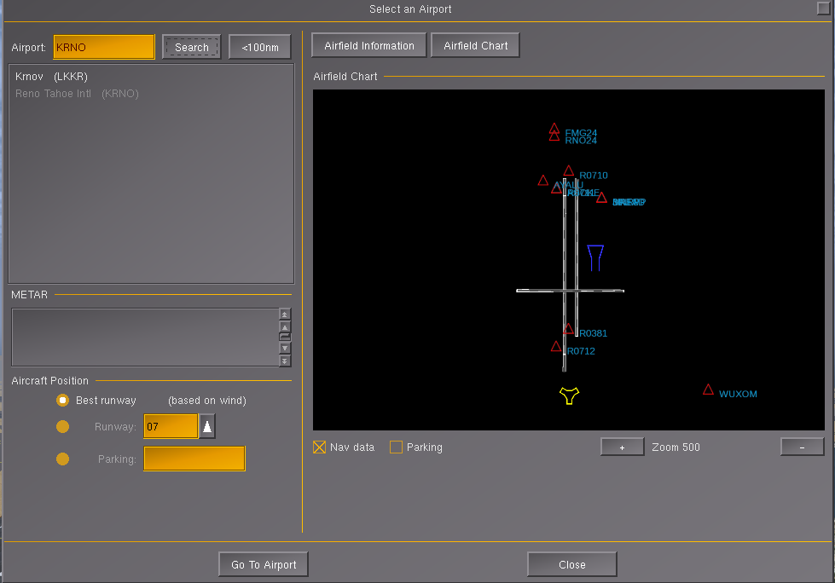Select Best runway radio button
Screen dimensions: 835x583
tap(63, 400)
